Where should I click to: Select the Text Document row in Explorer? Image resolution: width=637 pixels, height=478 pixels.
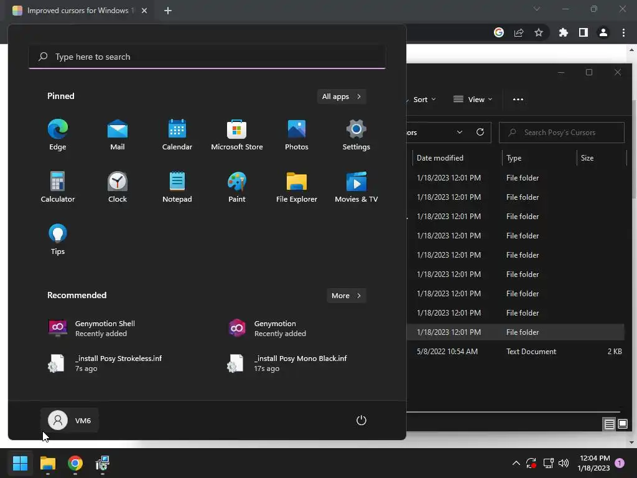(515, 352)
